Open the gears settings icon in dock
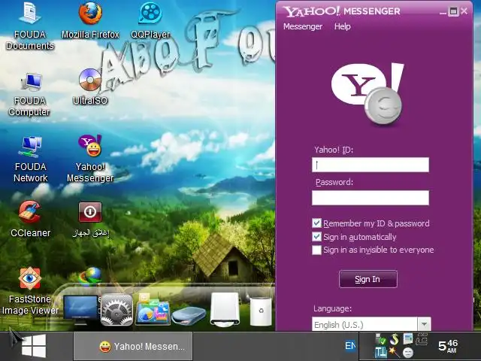Image resolution: width=481 pixels, height=361 pixels. [116, 310]
